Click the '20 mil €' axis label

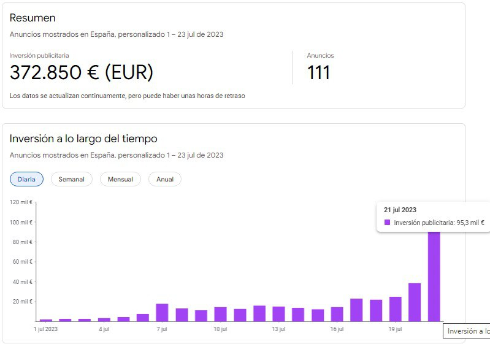pos(23,301)
